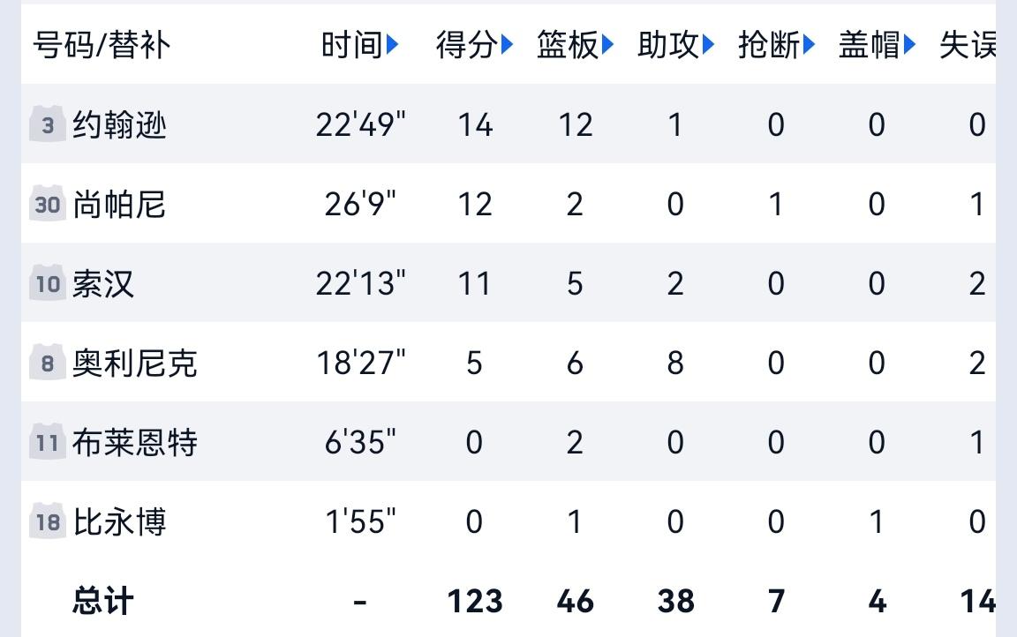
Task: Open player 奥利尼克's profile
Action: (x=135, y=363)
